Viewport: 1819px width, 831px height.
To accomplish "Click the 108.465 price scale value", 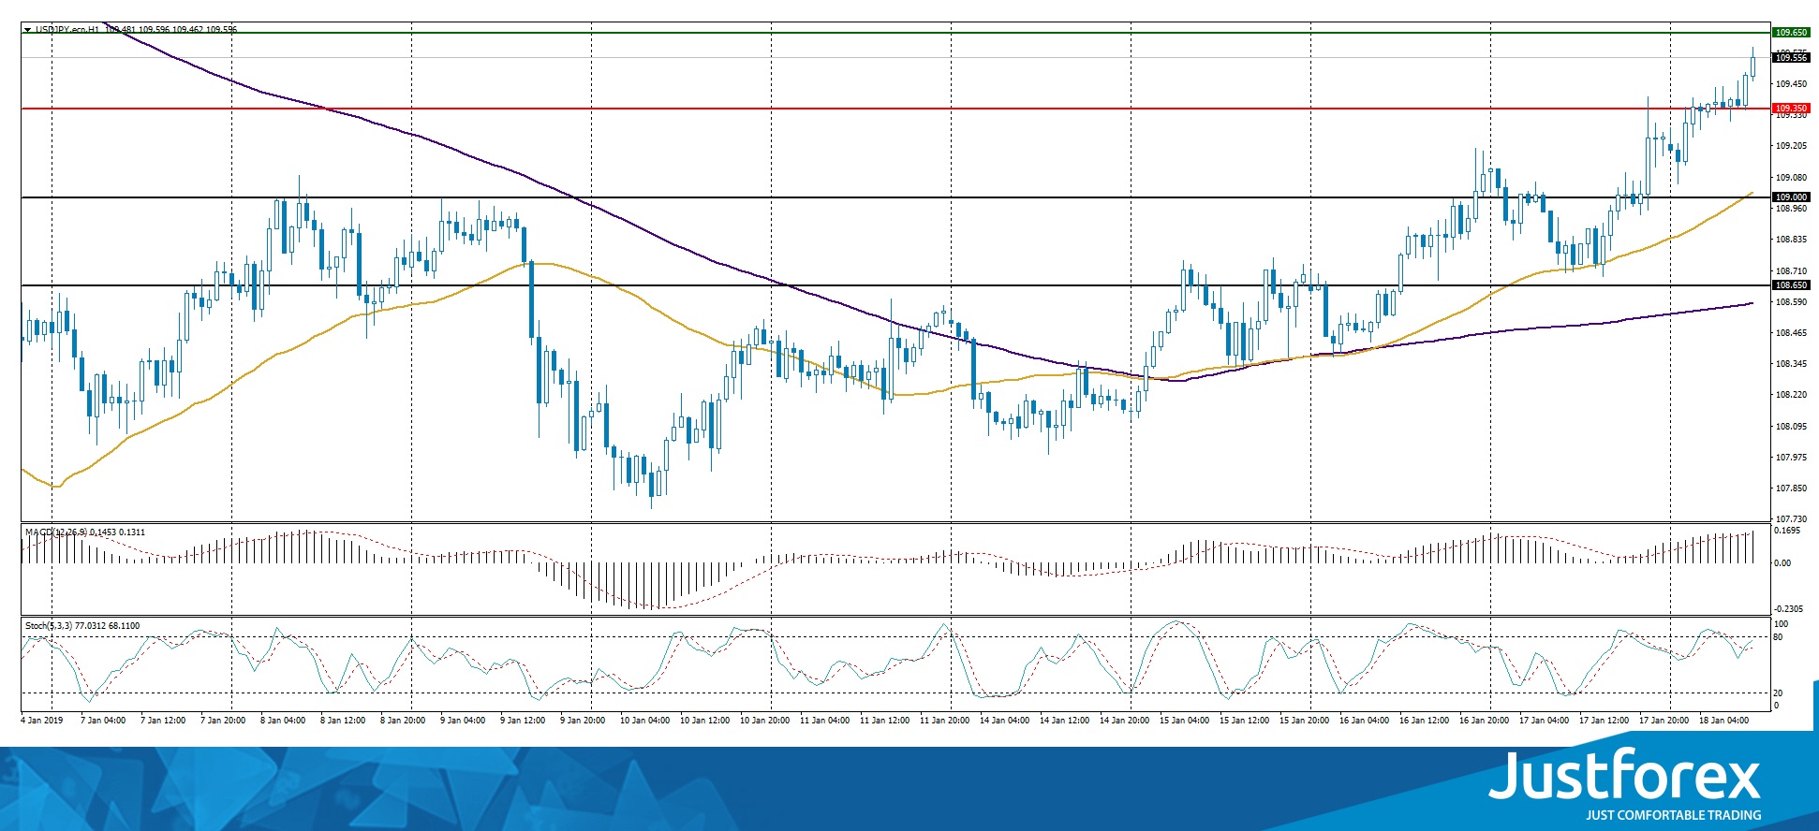I will point(1791,333).
